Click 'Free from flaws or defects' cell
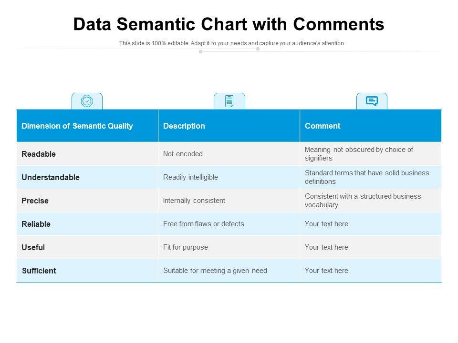Viewport: 458px width, 343px height. tap(203, 224)
